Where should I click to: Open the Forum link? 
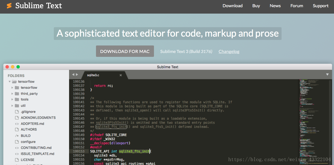click(x=297, y=6)
